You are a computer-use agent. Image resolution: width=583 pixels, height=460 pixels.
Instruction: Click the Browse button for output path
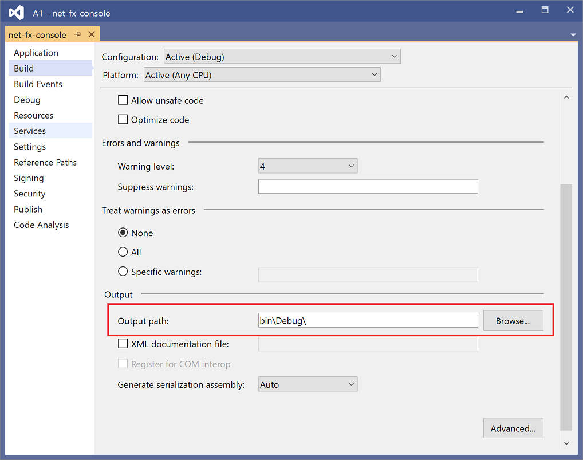coord(513,320)
